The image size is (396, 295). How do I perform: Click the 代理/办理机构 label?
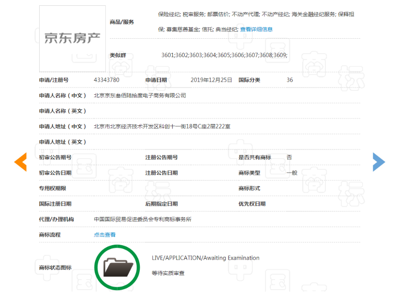tap(56, 219)
